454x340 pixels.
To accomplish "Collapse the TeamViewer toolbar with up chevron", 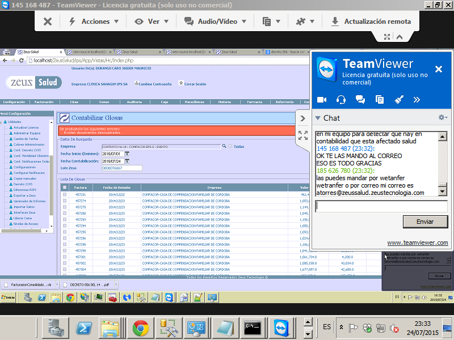I will pyautogui.click(x=400, y=37).
